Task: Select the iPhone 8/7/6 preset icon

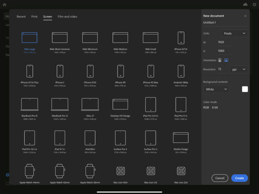Action: coord(181,38)
